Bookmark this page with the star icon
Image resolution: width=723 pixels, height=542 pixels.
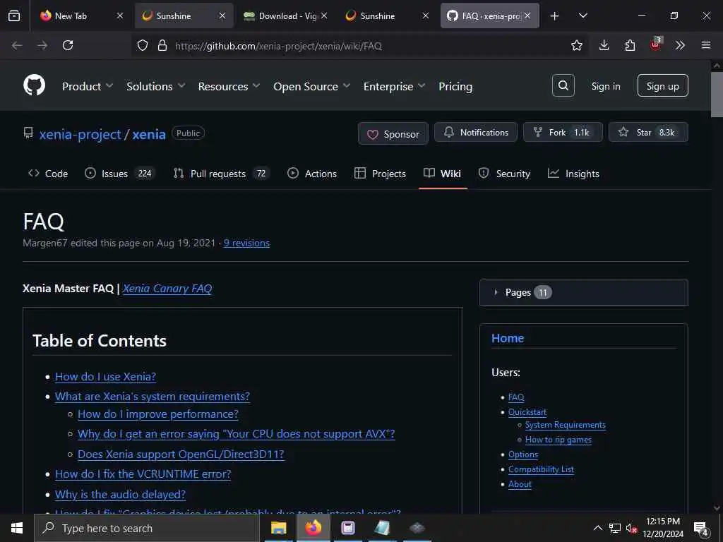pos(576,45)
